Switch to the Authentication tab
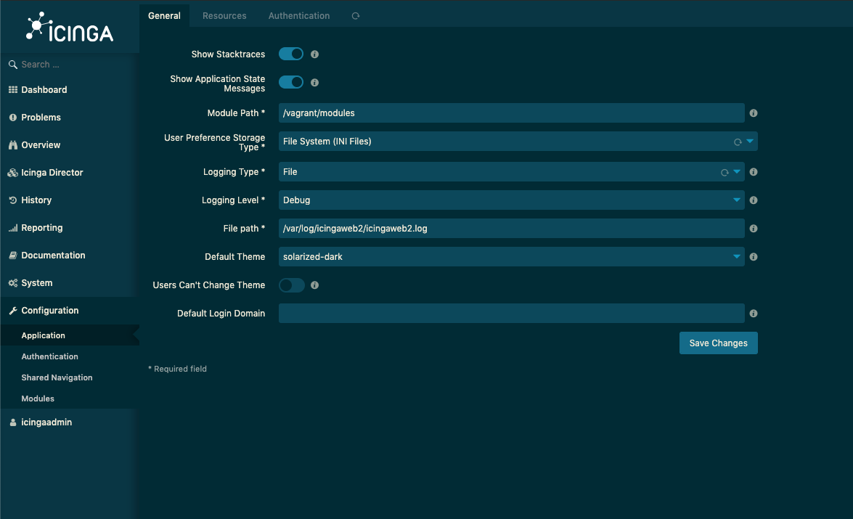 (298, 16)
